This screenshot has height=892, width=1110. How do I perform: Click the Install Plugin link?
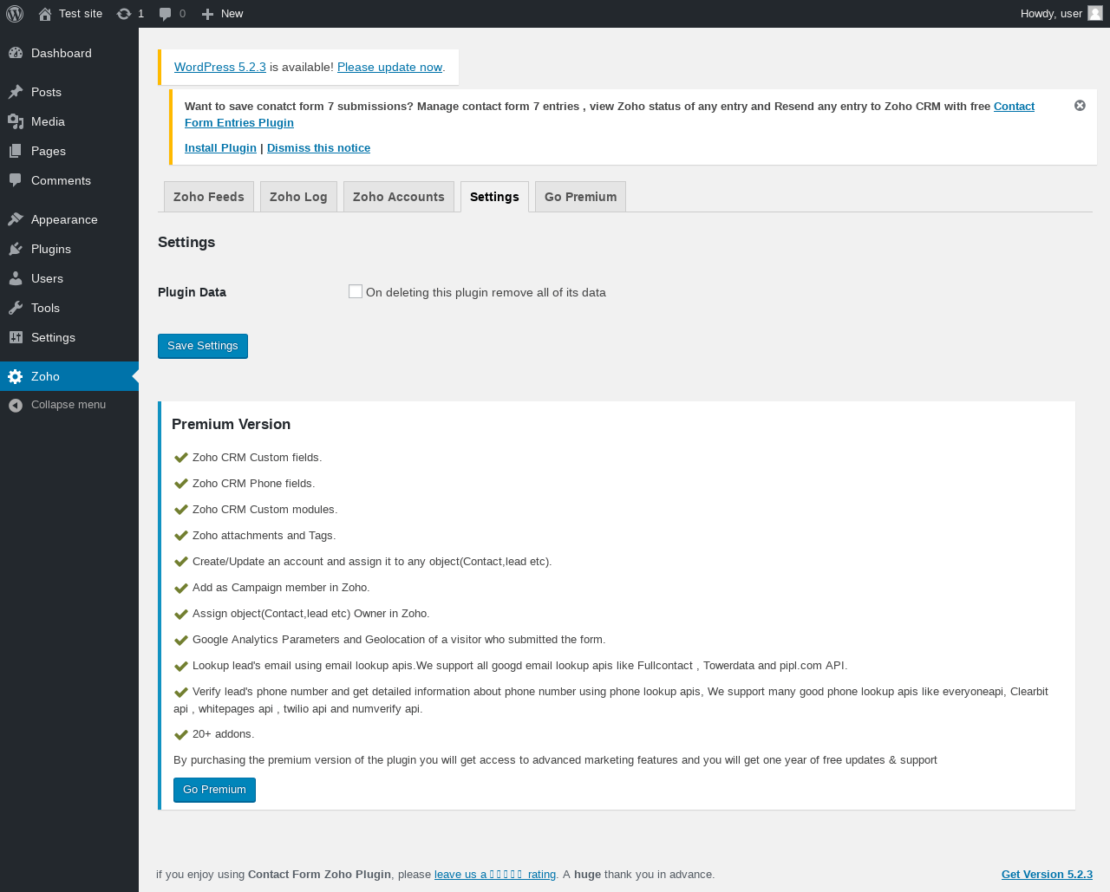pyautogui.click(x=220, y=148)
